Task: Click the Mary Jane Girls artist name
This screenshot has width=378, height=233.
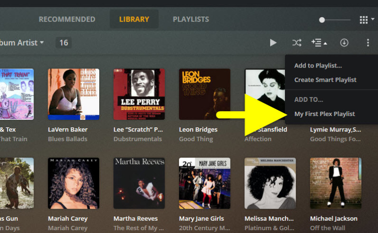Action: (x=201, y=218)
